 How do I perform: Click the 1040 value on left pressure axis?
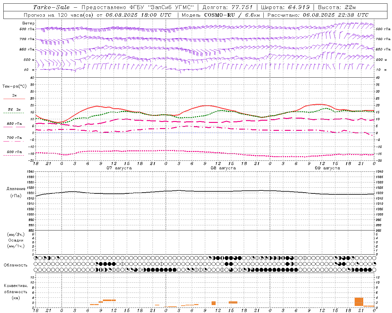coord(30,171)
